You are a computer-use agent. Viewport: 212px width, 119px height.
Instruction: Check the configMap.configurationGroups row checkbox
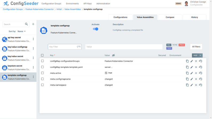[x=42, y=61]
